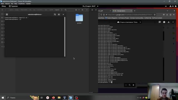Open the Windows Start menu
This screenshot has width=178, height=100.
click(3, 97)
